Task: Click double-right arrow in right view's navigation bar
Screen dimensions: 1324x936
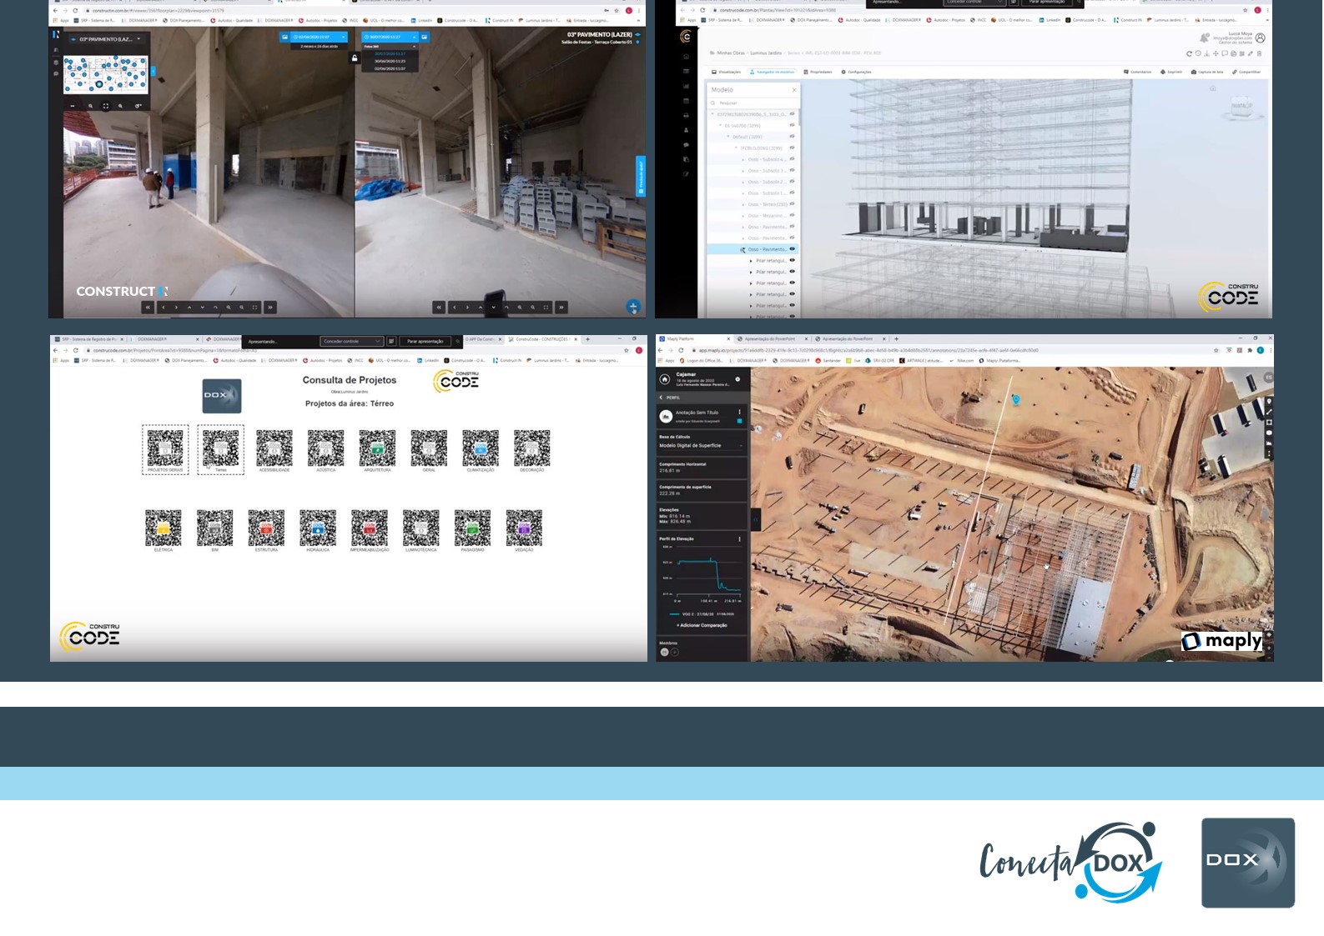Action: [x=561, y=308]
